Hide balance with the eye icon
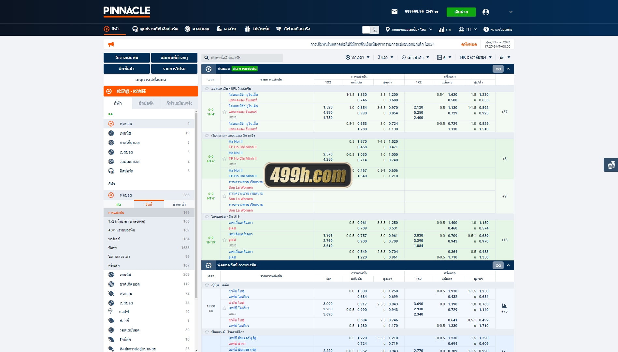 (436, 12)
